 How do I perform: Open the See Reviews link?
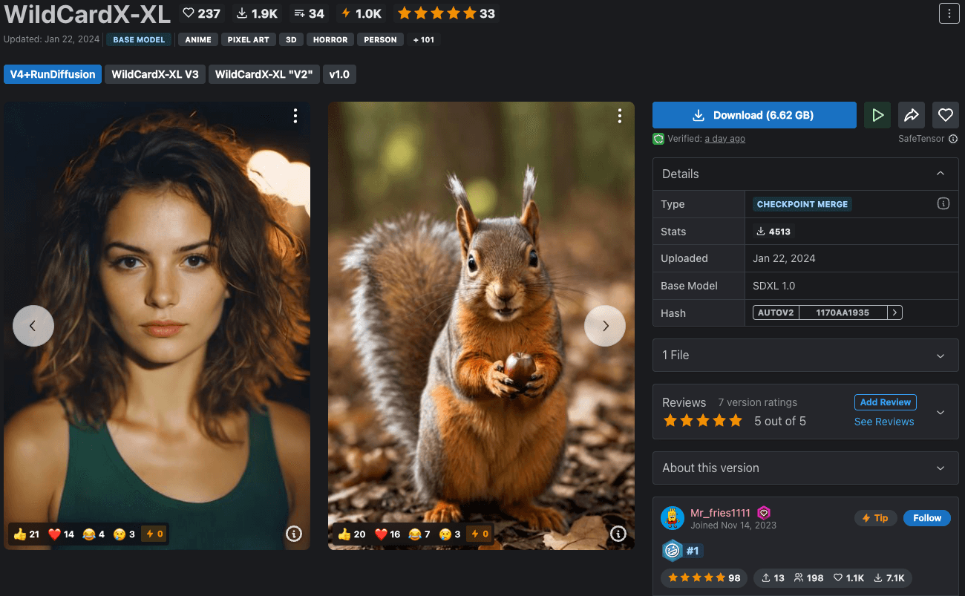(x=884, y=422)
